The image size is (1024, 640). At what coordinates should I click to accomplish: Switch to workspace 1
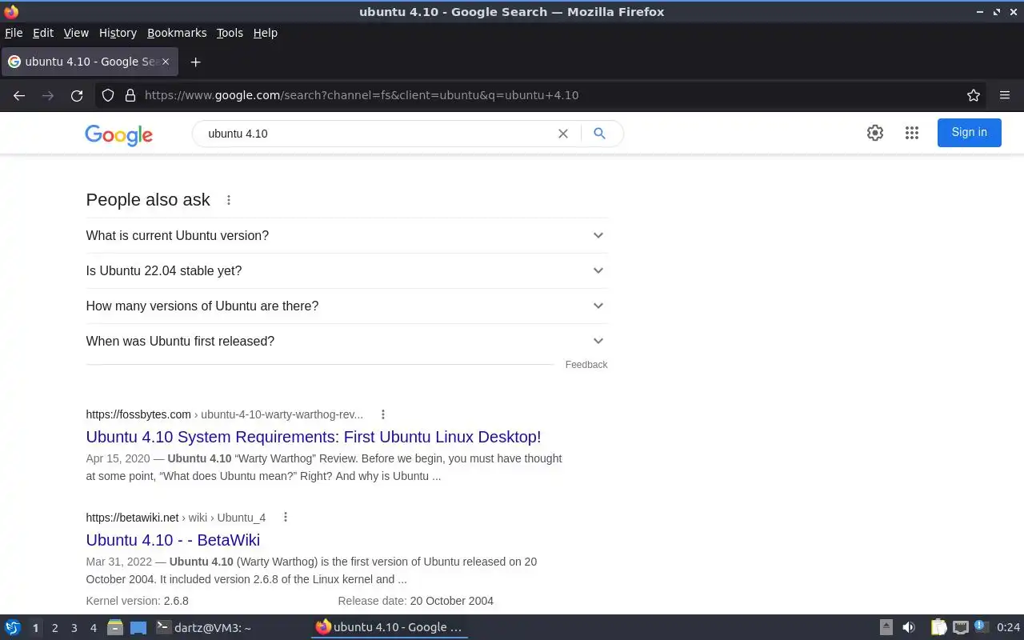[x=35, y=628]
